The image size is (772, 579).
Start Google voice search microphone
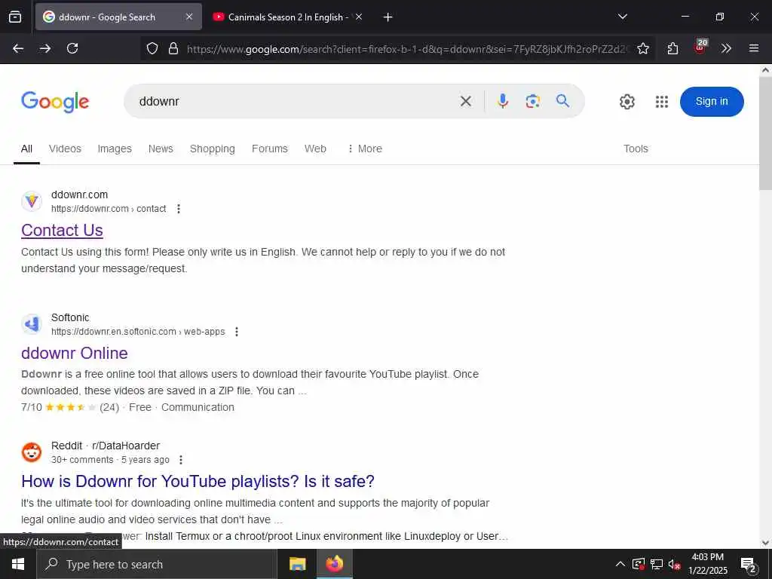coord(503,101)
